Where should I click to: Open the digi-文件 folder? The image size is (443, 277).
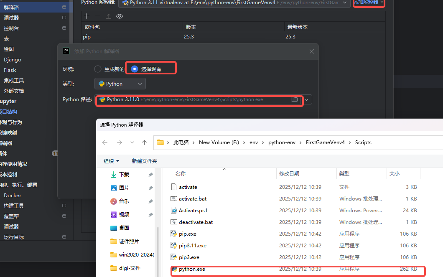pyautogui.click(x=130, y=268)
